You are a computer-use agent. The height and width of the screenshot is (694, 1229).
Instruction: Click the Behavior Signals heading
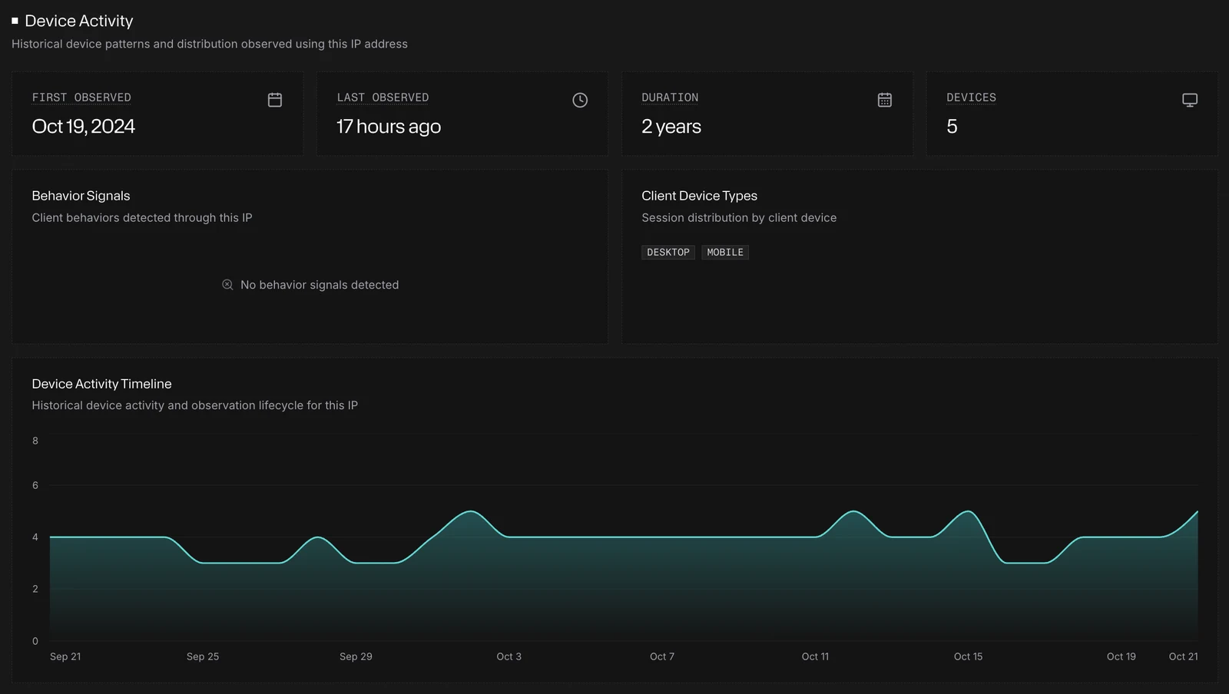click(81, 196)
